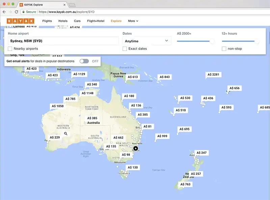Click the A$ 530 price tag
The width and height of the screenshot is (270, 200).
(x=185, y=98)
